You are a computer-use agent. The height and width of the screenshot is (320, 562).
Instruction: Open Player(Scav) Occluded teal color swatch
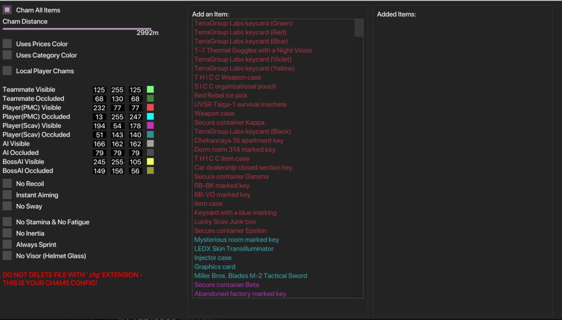pyautogui.click(x=150, y=135)
